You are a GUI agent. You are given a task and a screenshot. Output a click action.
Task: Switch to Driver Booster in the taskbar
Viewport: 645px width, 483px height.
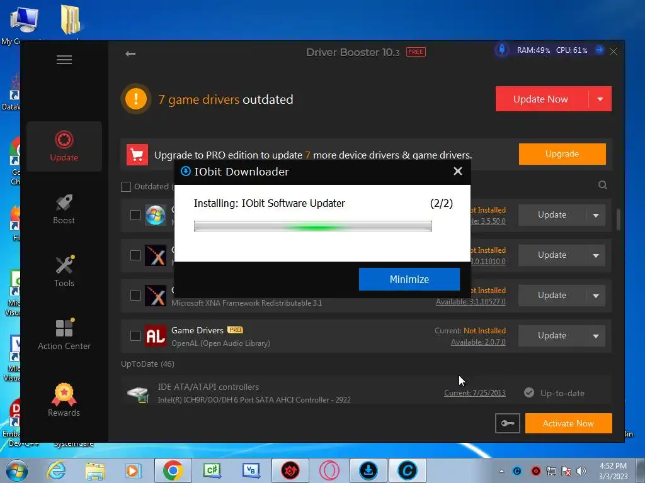tap(290, 470)
